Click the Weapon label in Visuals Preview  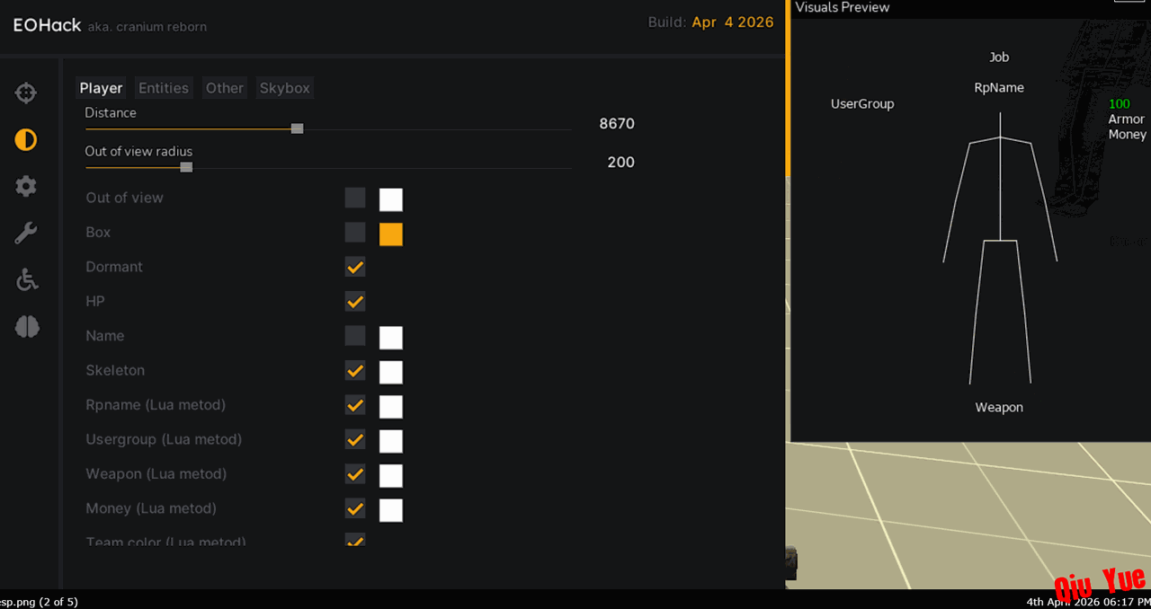pos(999,408)
